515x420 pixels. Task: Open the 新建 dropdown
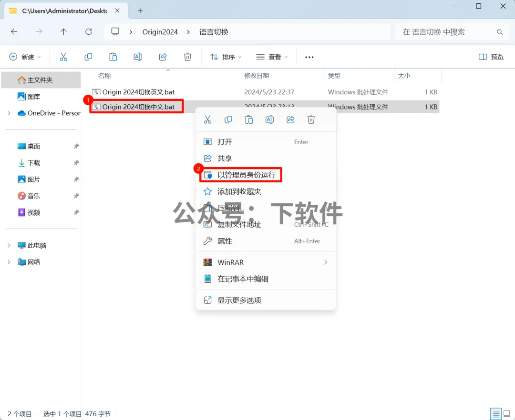coord(25,57)
